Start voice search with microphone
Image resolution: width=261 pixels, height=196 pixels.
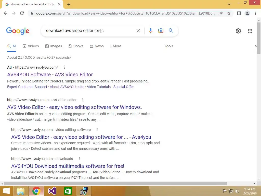[x=151, y=31]
